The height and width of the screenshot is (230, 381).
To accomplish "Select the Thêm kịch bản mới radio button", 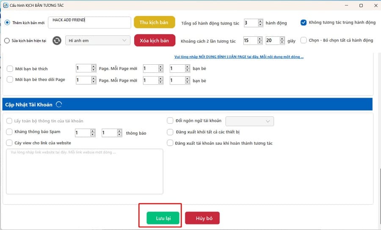I will [x=7, y=22].
